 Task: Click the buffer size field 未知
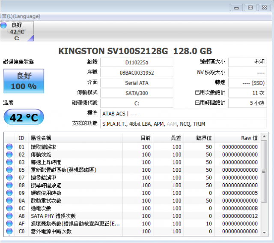click(x=247, y=62)
